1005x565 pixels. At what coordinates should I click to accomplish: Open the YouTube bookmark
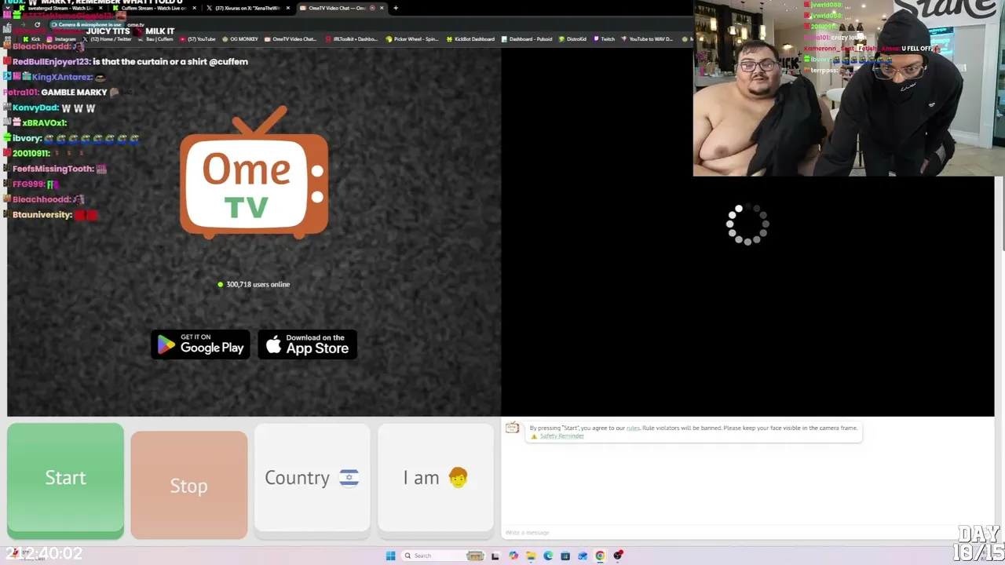pos(198,39)
